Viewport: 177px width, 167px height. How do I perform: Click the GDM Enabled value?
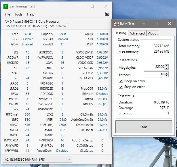(27, 44)
